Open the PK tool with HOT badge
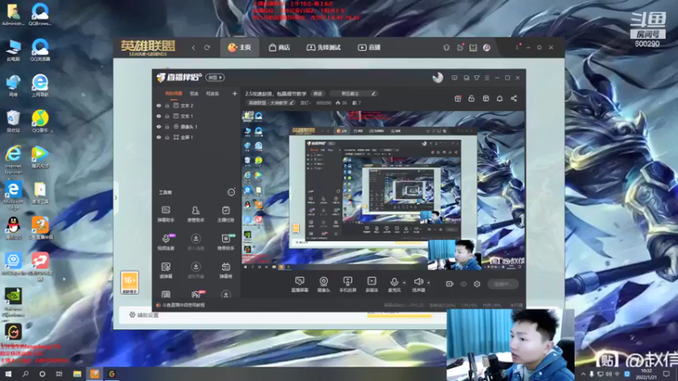The width and height of the screenshot is (678, 381). click(196, 295)
